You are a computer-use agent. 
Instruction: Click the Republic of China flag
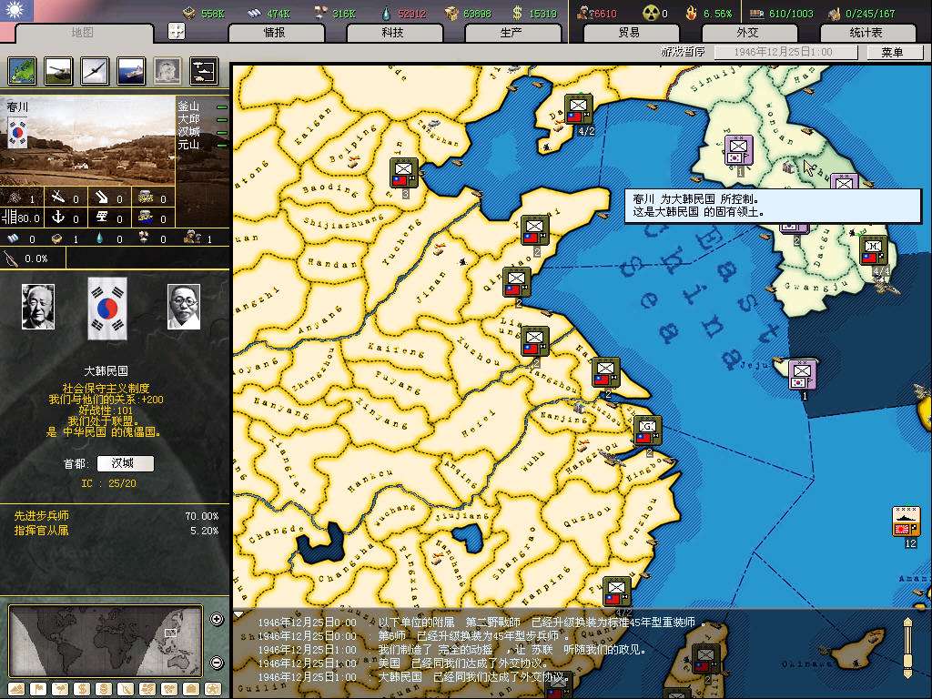pyautogui.click(x=15, y=11)
